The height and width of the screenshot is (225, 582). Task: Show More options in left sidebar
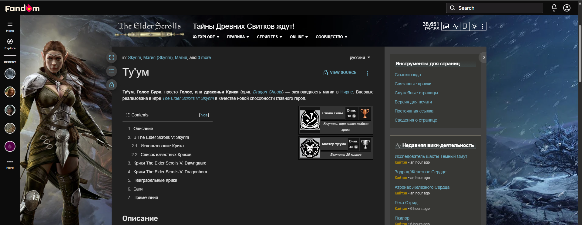tap(10, 164)
